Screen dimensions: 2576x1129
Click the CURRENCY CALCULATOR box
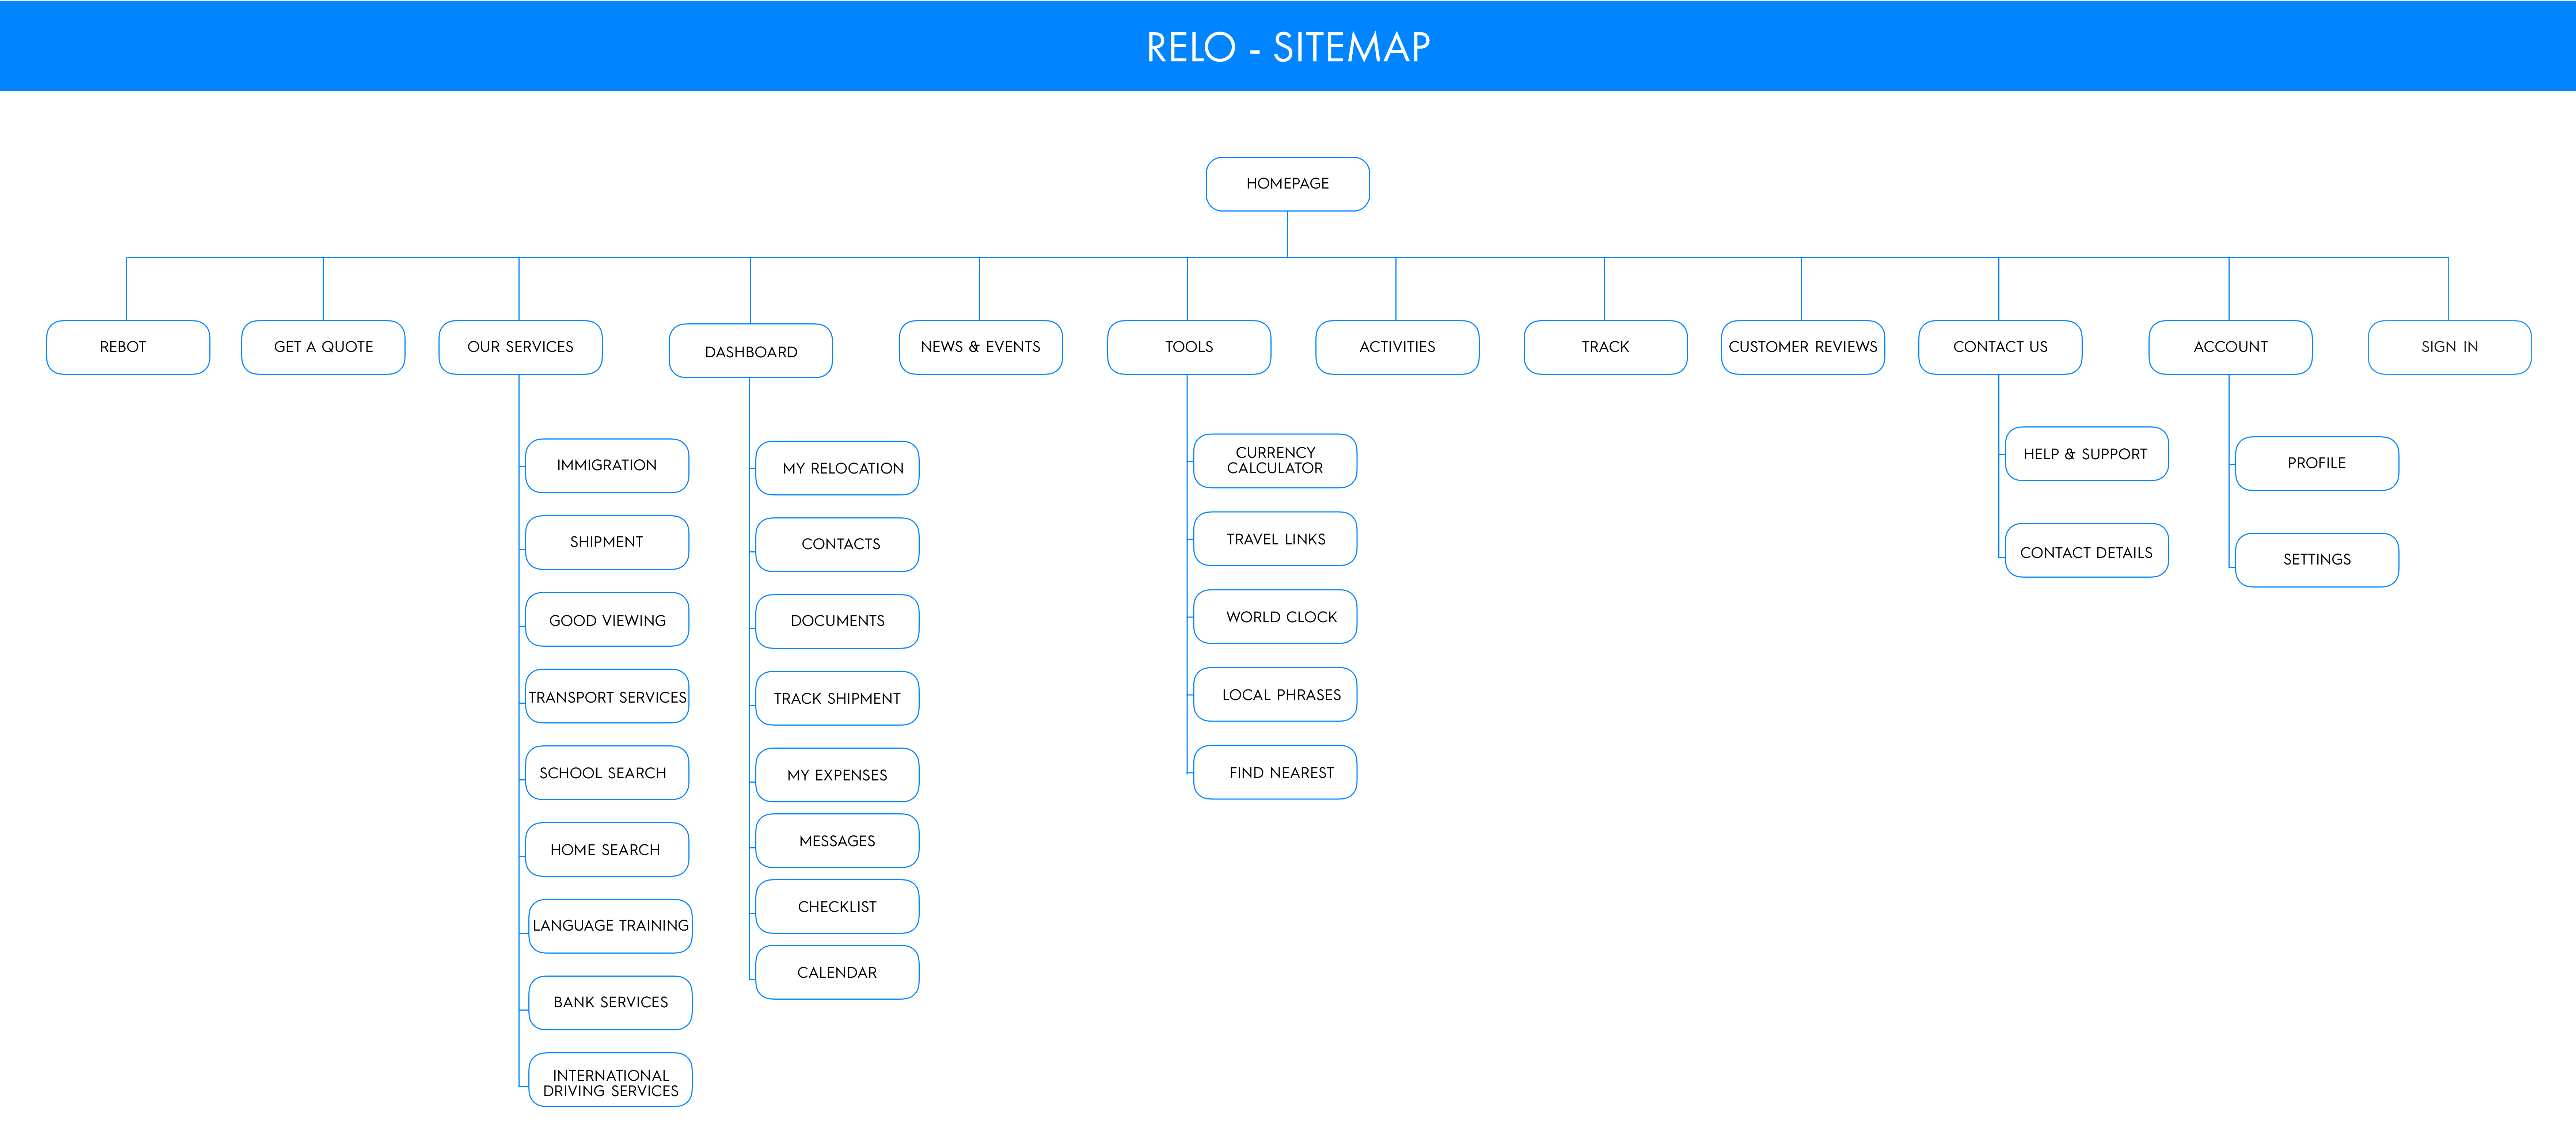click(x=1275, y=461)
